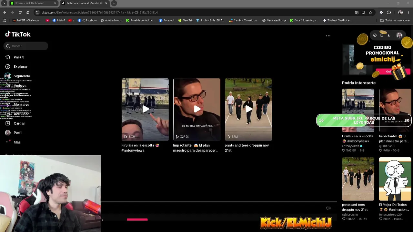The height and width of the screenshot is (232, 413).
Task: Focus the Buscar search field
Action: coord(26,46)
